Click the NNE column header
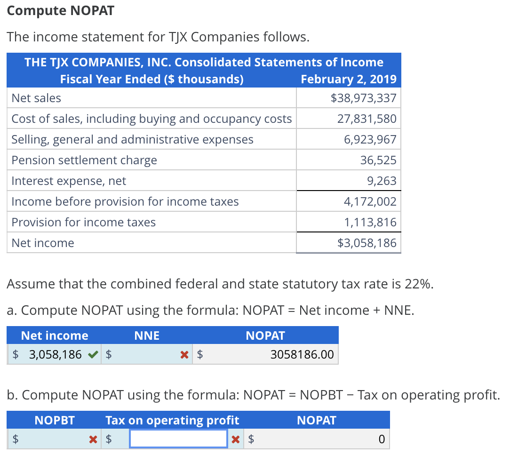The height and width of the screenshot is (463, 526). click(147, 335)
